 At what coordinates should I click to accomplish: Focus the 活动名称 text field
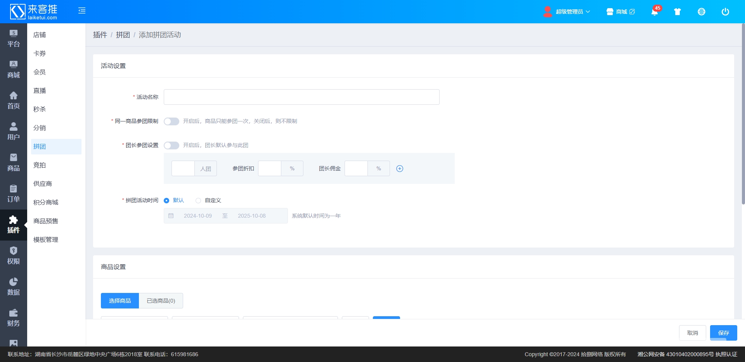click(301, 97)
